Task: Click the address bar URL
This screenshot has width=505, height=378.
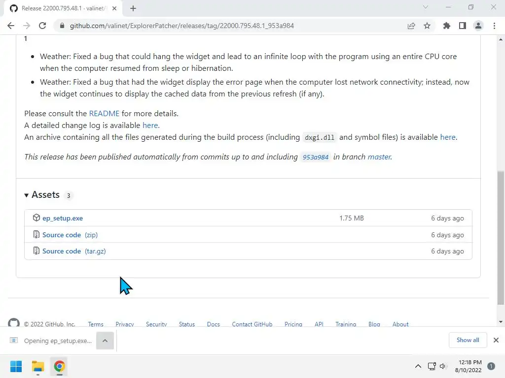Action: tap(181, 26)
